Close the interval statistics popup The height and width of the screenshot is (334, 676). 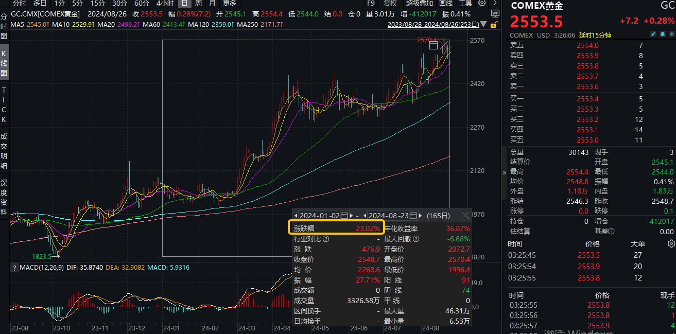tap(465, 215)
